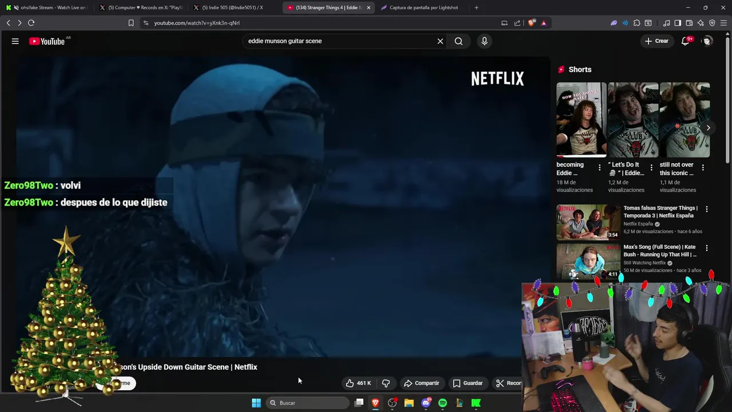Visit the Netflix España channel
The height and width of the screenshot is (412, 732).
(638, 224)
